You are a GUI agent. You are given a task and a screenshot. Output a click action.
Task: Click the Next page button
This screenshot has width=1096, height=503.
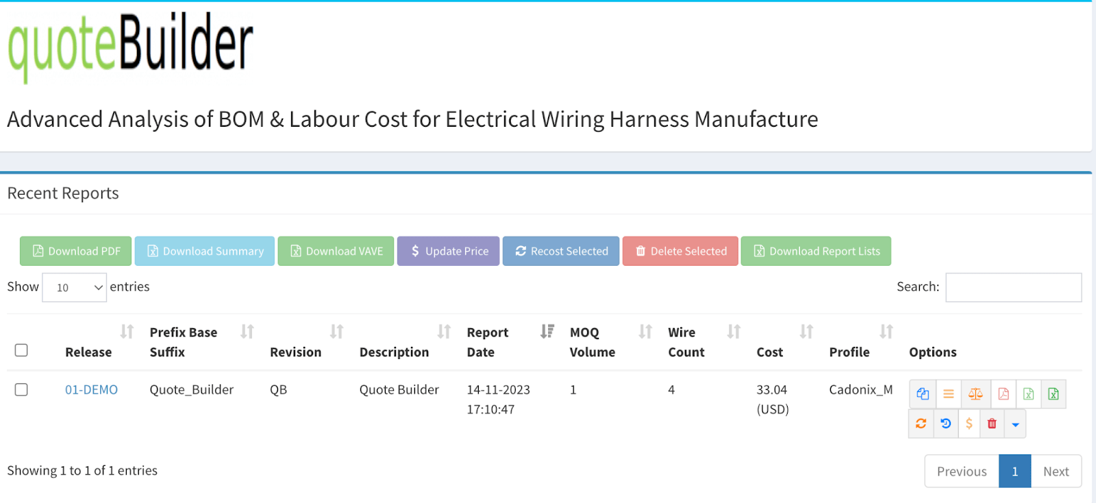coord(1056,471)
